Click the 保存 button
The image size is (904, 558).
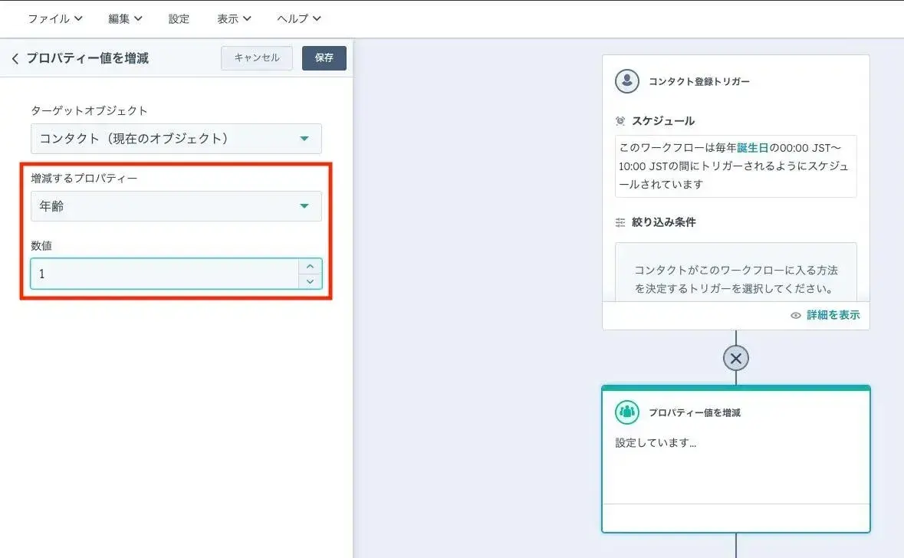[324, 57]
